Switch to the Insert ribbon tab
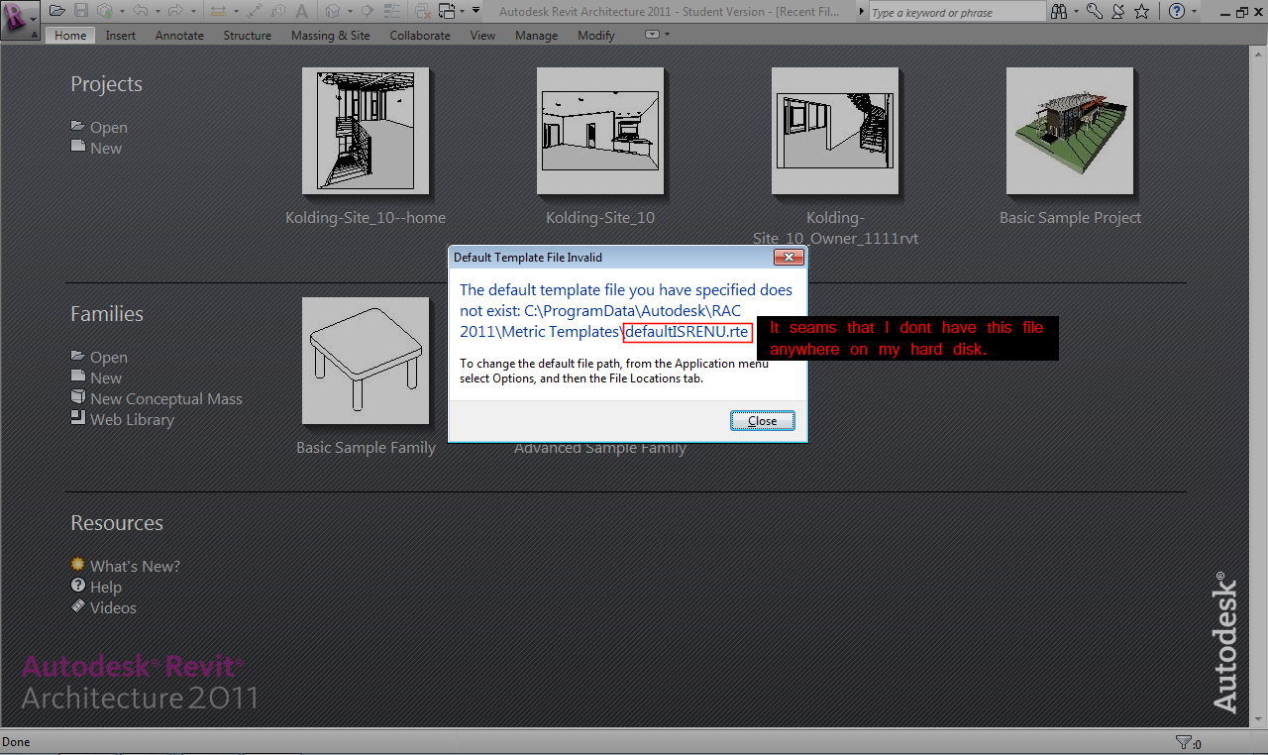This screenshot has height=755, width=1268. pos(121,35)
